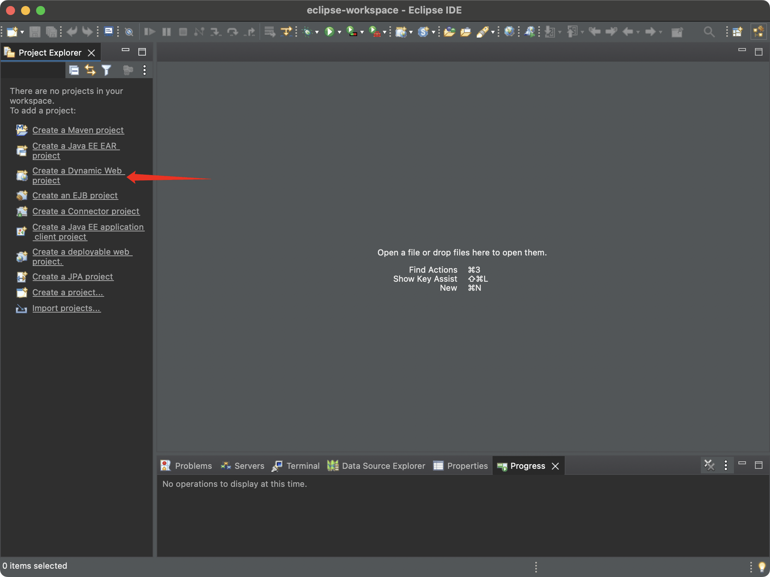Switch to the Properties tab
770x577 pixels.
pyautogui.click(x=461, y=466)
